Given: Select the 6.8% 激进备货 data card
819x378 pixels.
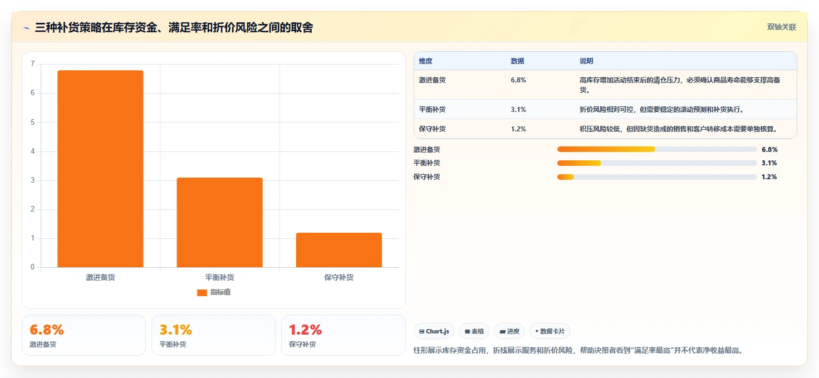Looking at the screenshot, I should coord(84,335).
